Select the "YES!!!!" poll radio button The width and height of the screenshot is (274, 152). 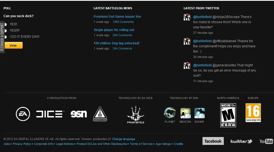coord(5,31)
